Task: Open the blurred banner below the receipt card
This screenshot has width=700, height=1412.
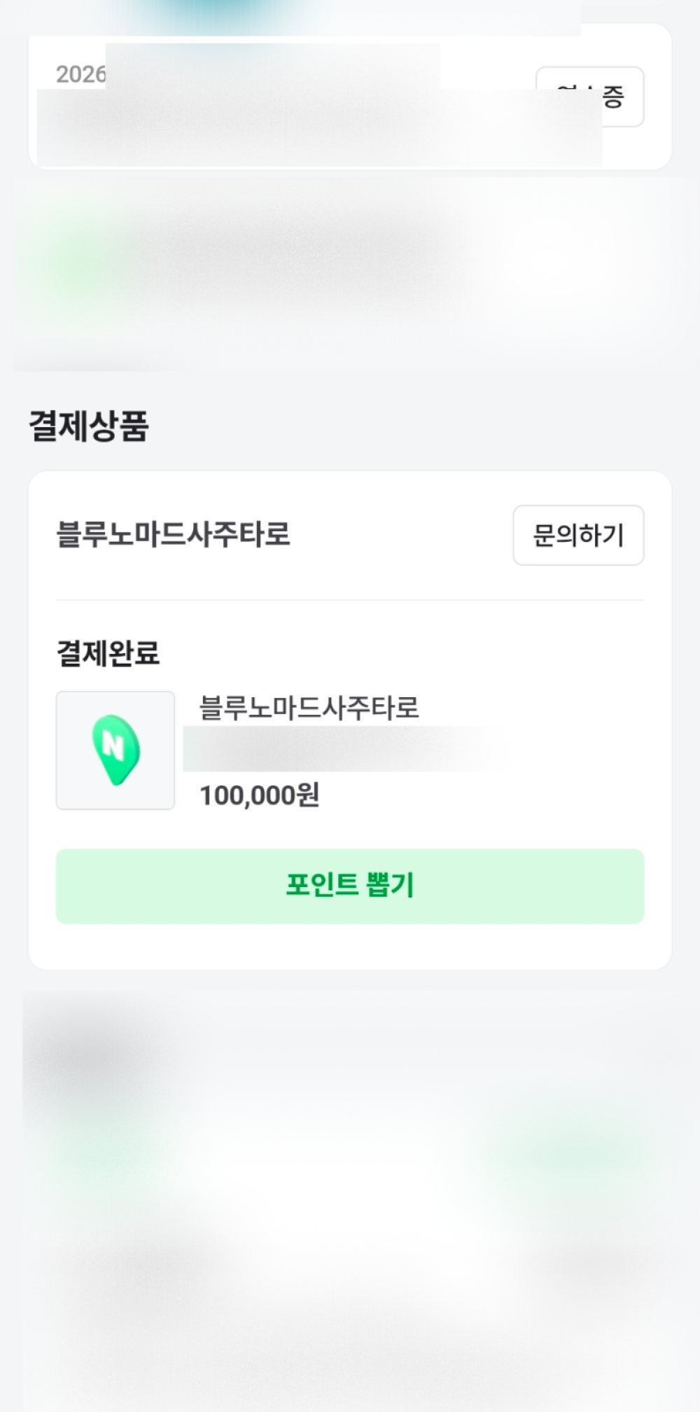Action: pos(350,273)
